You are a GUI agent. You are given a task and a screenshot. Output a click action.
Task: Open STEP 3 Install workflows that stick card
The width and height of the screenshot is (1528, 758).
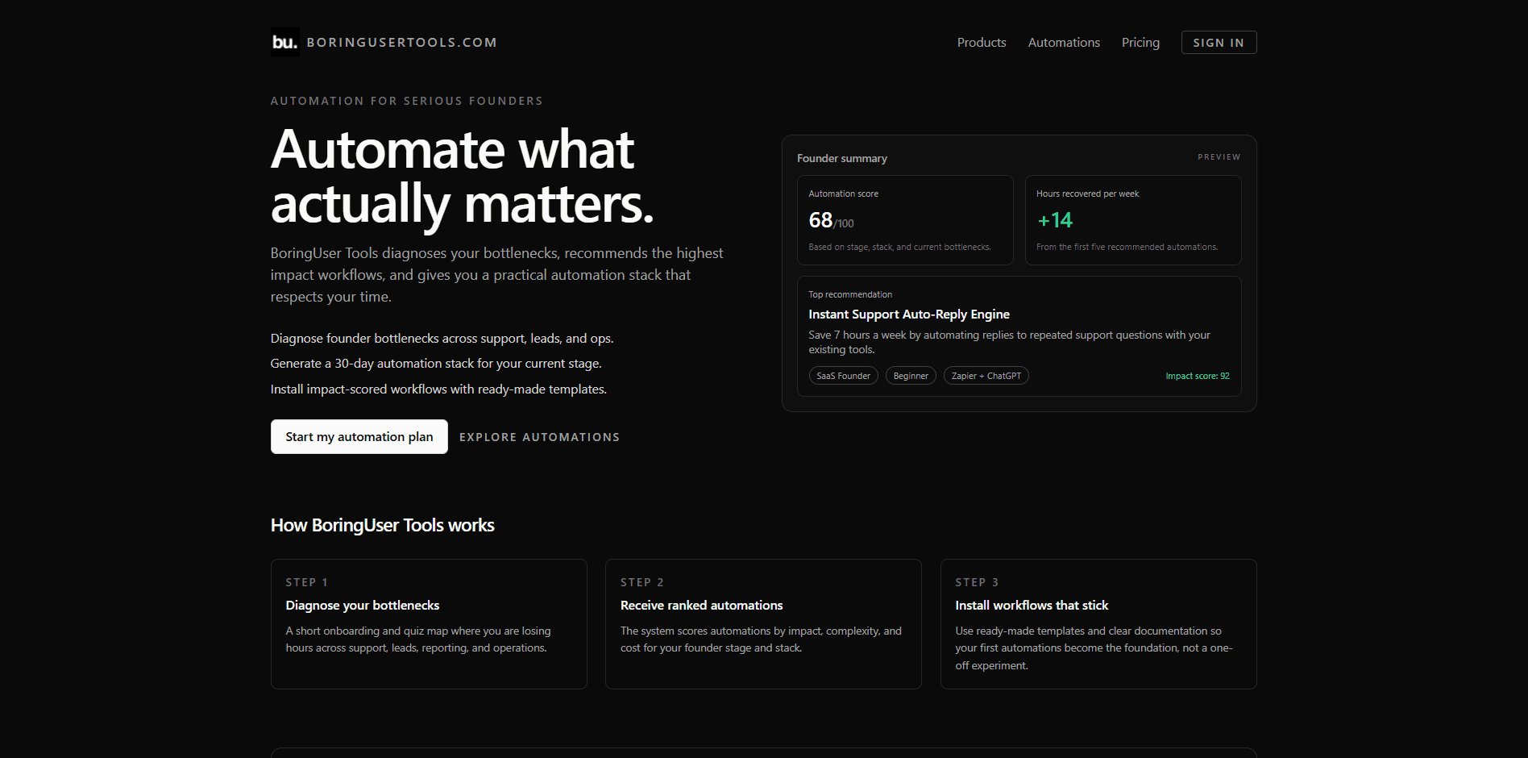1098,624
